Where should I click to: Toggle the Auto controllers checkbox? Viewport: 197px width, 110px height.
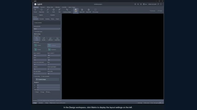tap(42, 76)
